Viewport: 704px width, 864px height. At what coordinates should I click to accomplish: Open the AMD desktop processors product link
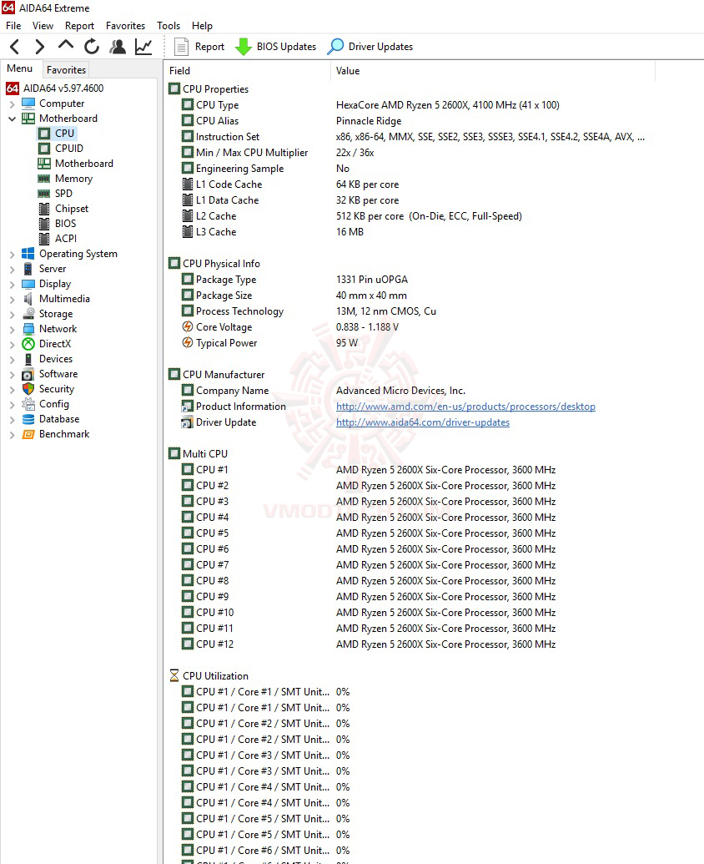pos(465,407)
